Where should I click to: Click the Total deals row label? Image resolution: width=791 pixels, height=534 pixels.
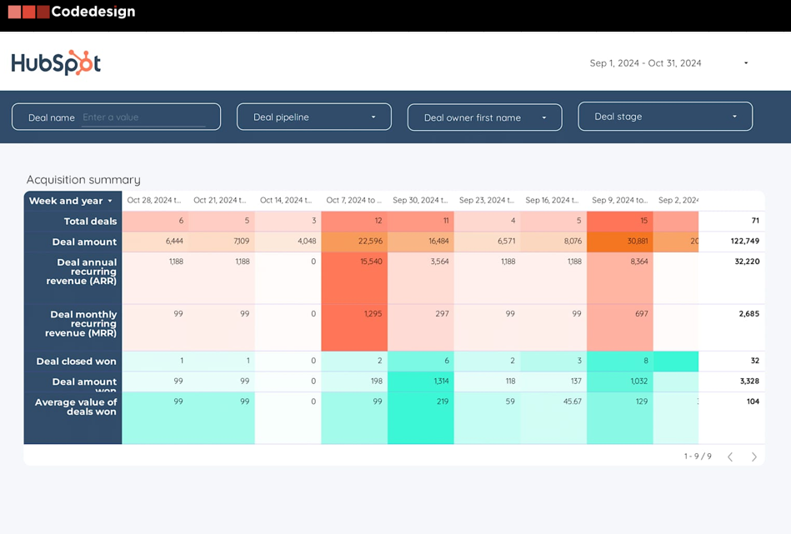(x=90, y=222)
